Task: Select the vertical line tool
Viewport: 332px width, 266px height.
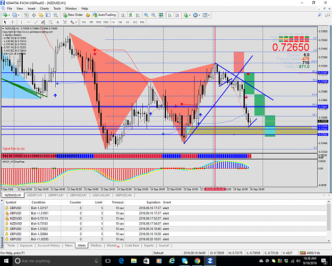Action: tap(21, 22)
